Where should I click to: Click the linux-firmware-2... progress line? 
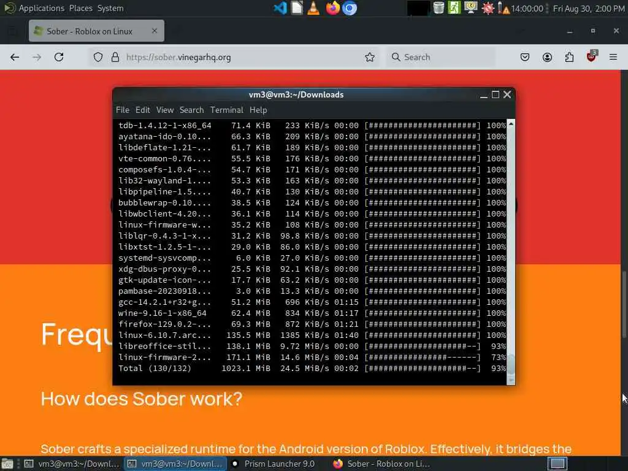coord(312,358)
